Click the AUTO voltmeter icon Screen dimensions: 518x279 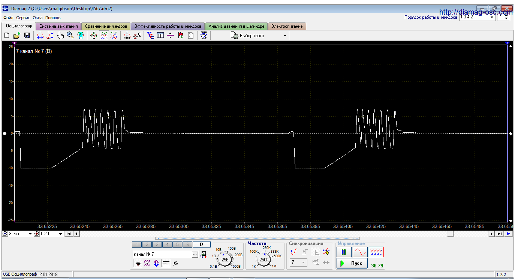click(x=204, y=35)
